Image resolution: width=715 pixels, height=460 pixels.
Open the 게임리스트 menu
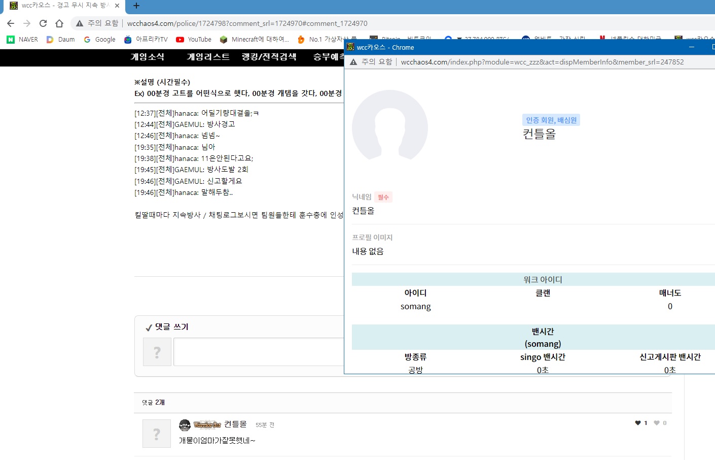208,57
